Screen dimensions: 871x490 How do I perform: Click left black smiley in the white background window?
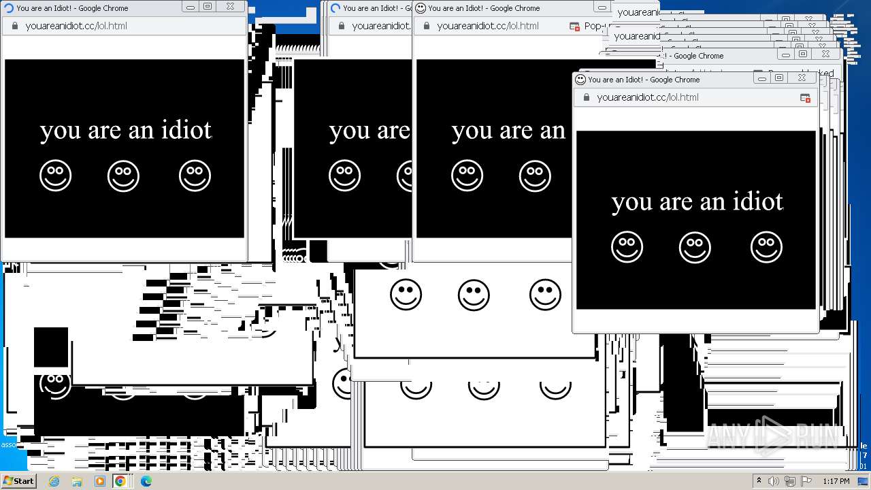click(x=406, y=295)
